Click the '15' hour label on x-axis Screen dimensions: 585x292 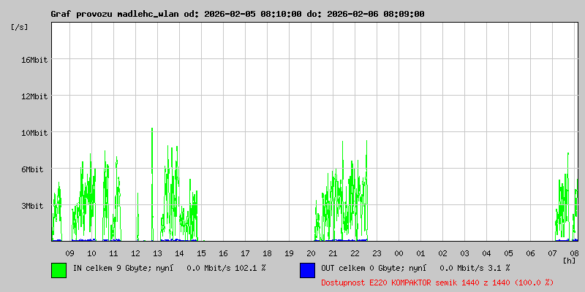tap(202, 253)
